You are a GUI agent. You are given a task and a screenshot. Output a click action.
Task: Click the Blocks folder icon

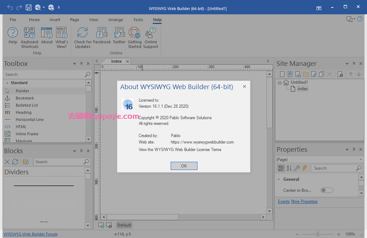pos(26,162)
